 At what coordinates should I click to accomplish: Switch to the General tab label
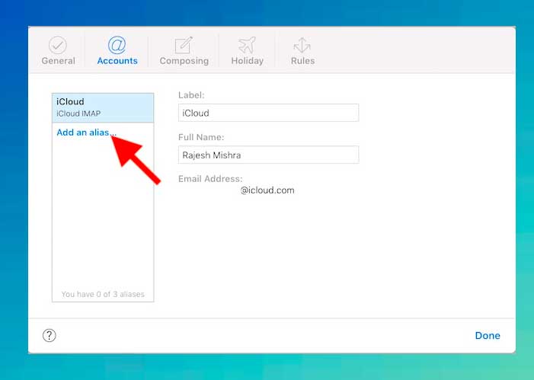58,61
